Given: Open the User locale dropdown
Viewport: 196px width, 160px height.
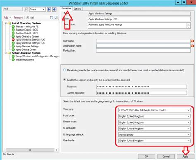Looking at the screenshot, I should pos(154,141).
